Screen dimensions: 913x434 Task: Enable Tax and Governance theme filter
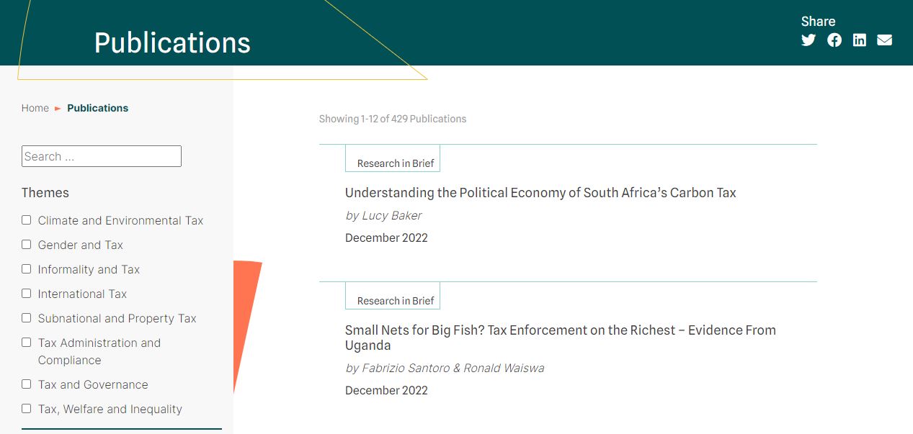click(27, 384)
